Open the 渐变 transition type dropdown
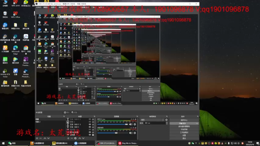The image size is (260, 146). 152,120
